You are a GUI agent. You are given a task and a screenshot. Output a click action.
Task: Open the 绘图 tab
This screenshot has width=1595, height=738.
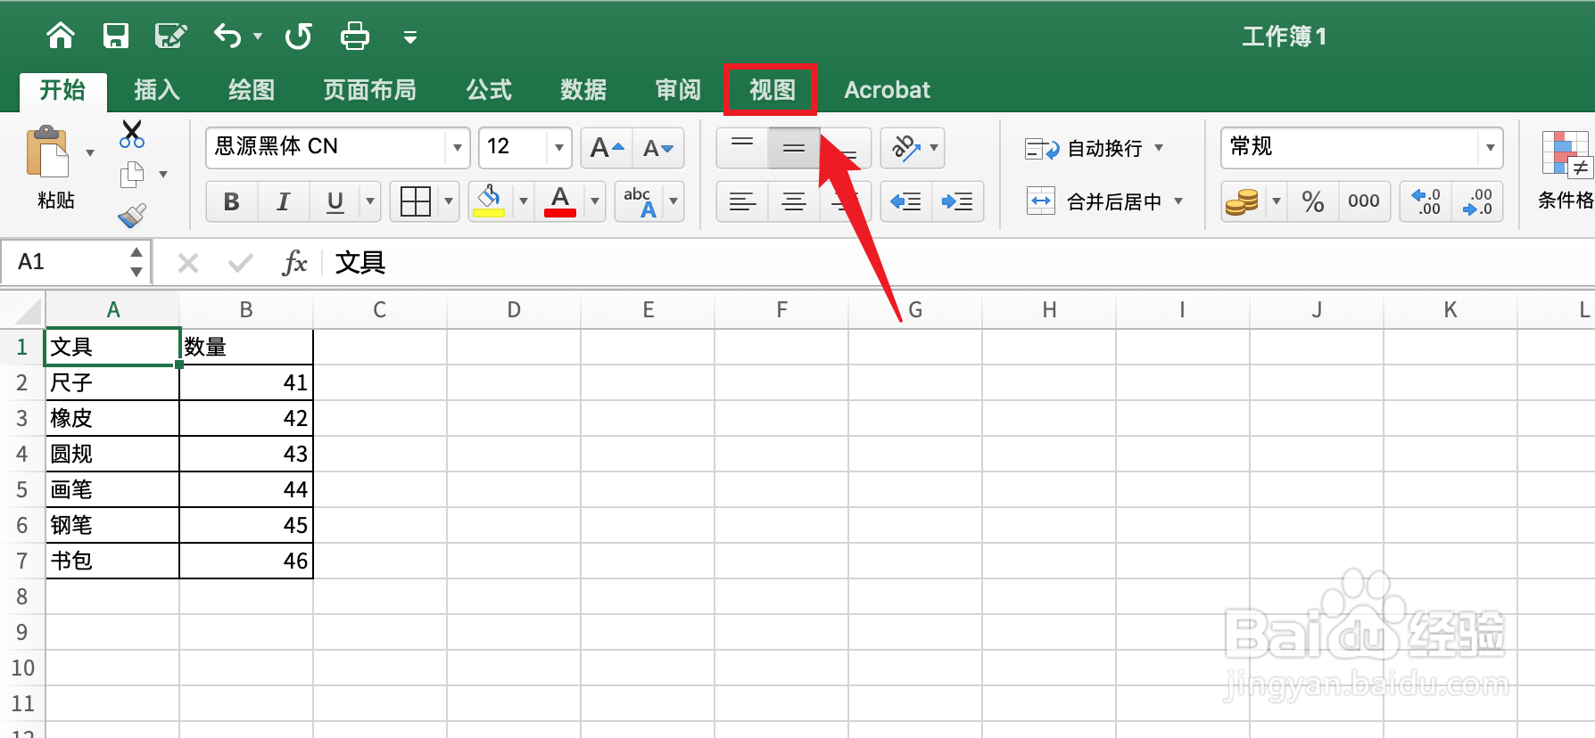252,90
